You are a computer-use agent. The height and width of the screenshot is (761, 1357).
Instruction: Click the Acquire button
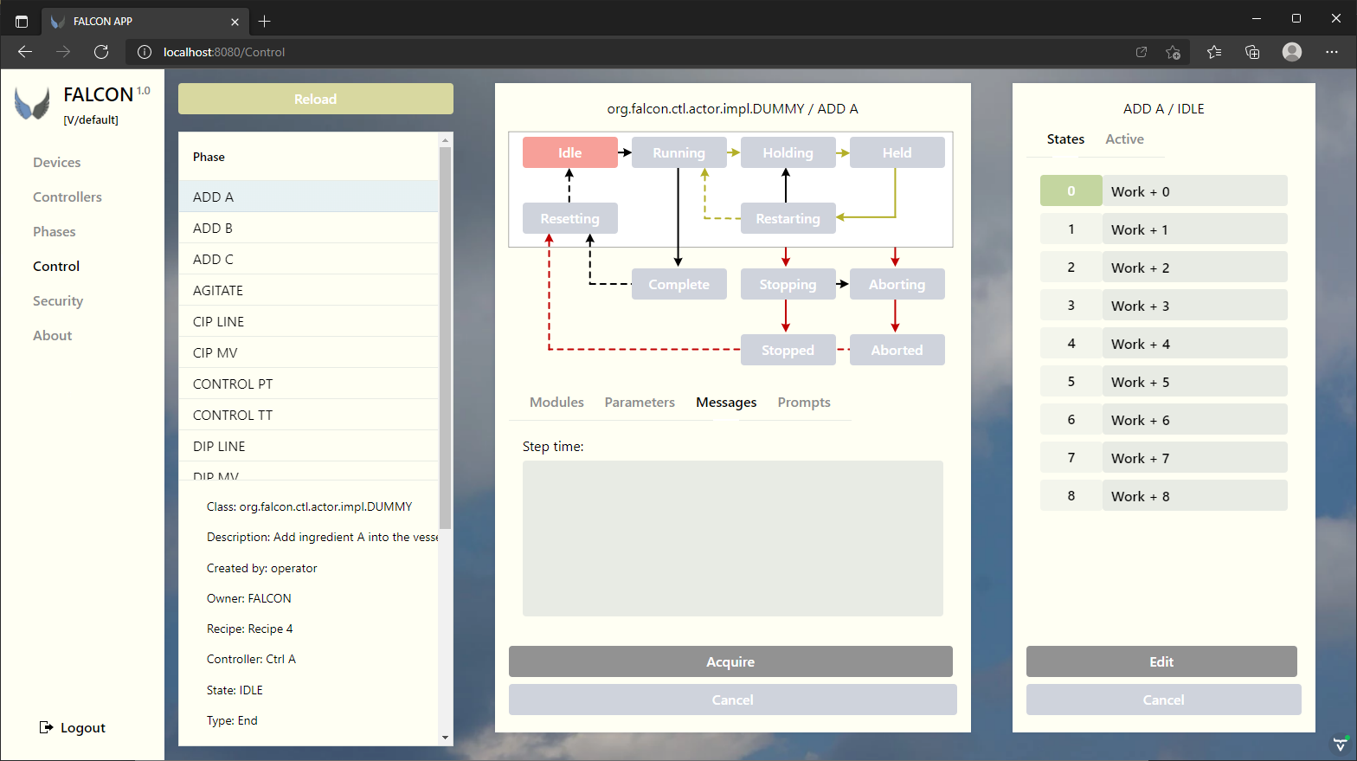coord(730,661)
